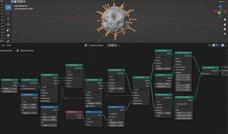This screenshot has width=228, height=134.
Task: Pin the Geometry Nodes tree
Action: click(120, 45)
